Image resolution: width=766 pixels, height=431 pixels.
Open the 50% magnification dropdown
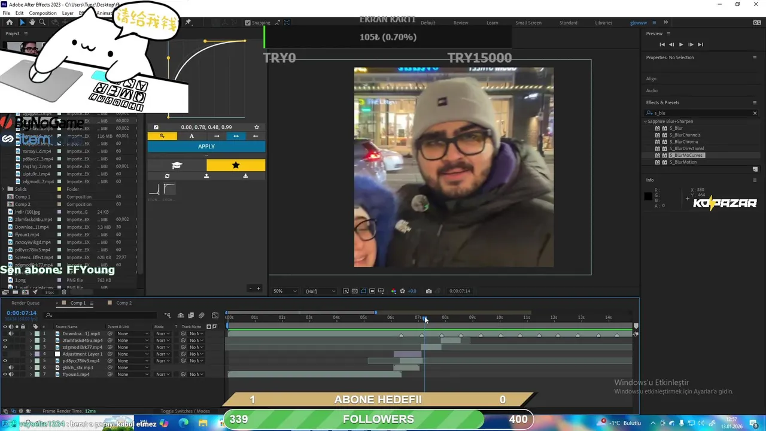(x=285, y=291)
